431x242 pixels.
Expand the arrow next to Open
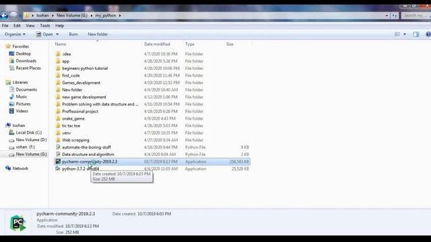(57, 34)
